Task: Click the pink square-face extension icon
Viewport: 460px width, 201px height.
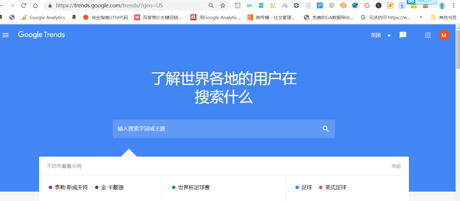Action: click(367, 5)
